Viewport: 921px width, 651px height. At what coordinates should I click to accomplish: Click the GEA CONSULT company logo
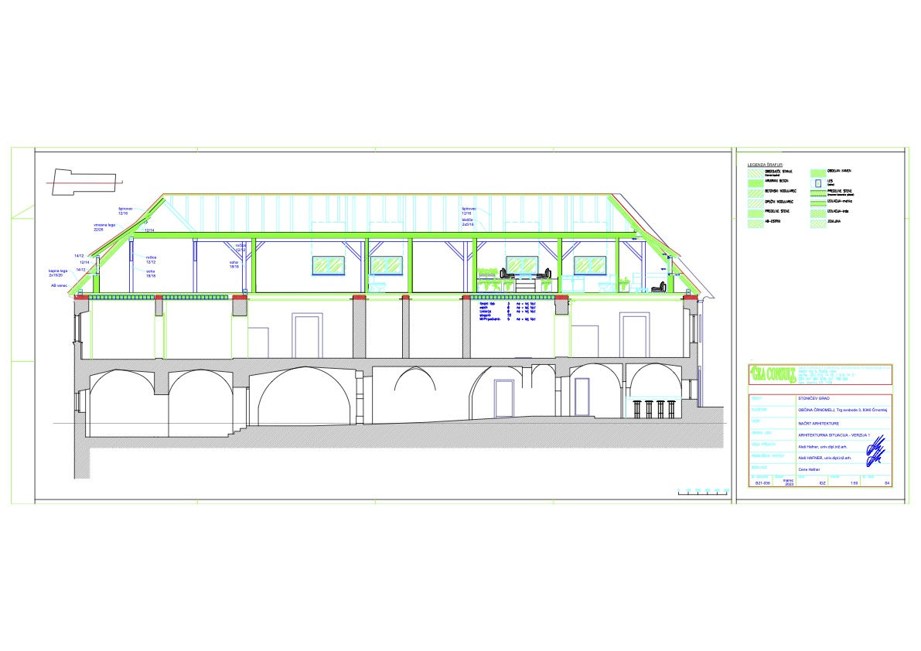pos(773,374)
